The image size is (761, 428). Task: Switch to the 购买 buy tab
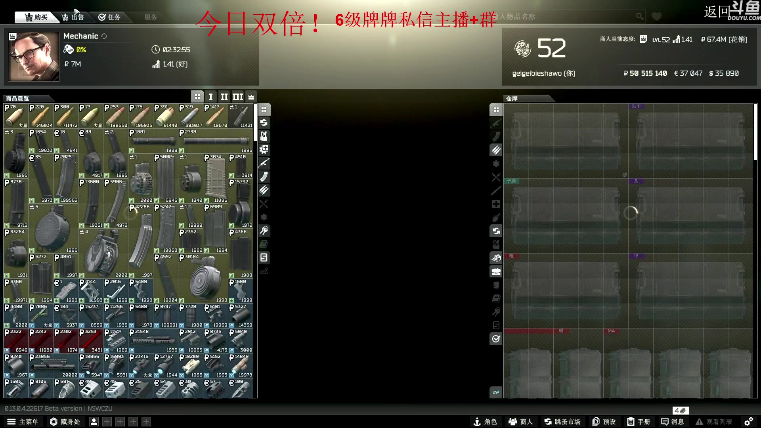(36, 17)
